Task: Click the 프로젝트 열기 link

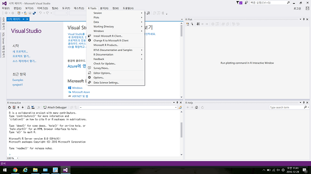Action: 21,56
